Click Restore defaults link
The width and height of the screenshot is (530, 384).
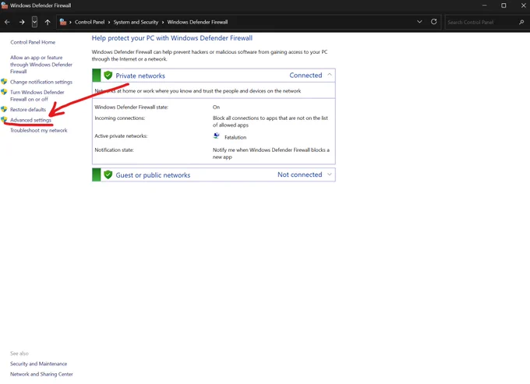(x=28, y=109)
